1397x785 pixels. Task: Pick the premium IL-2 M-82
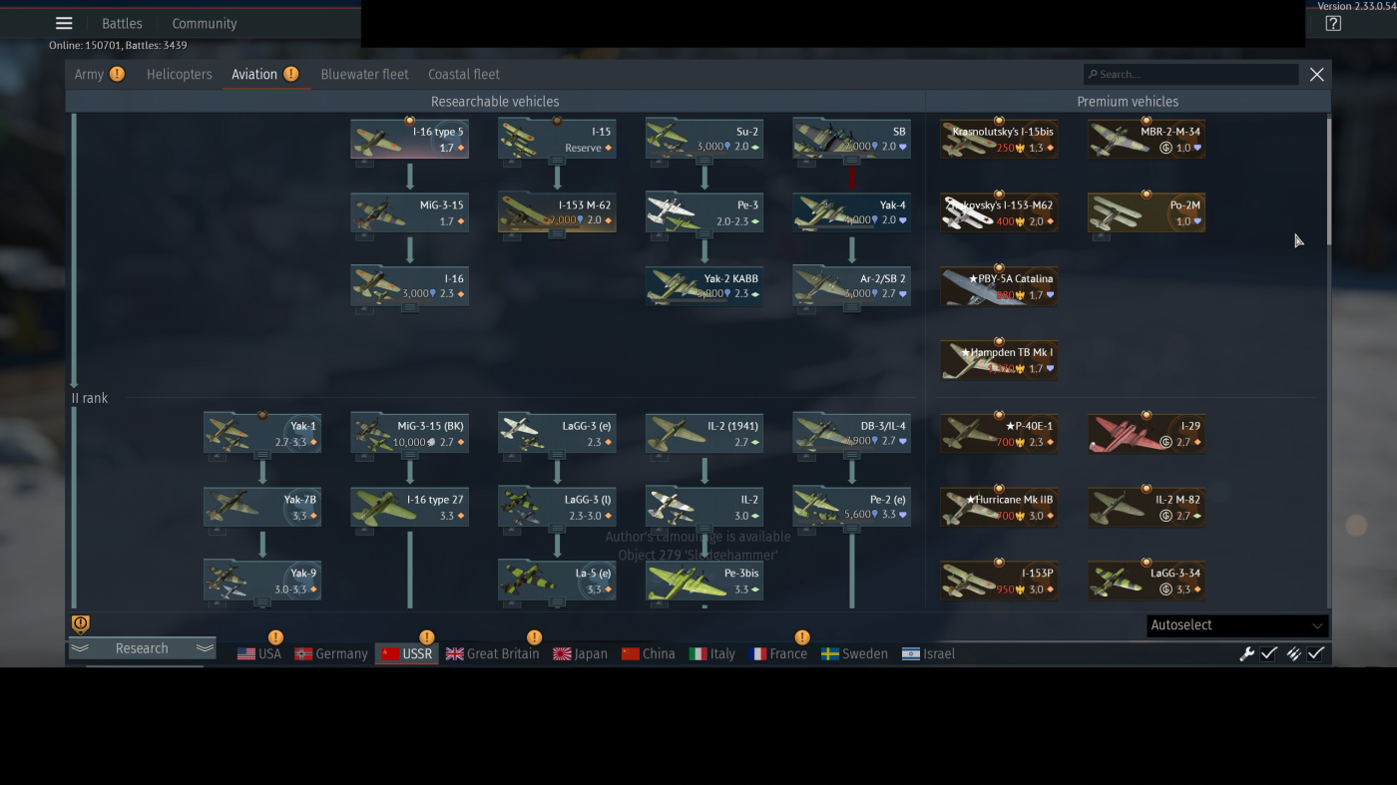1147,508
